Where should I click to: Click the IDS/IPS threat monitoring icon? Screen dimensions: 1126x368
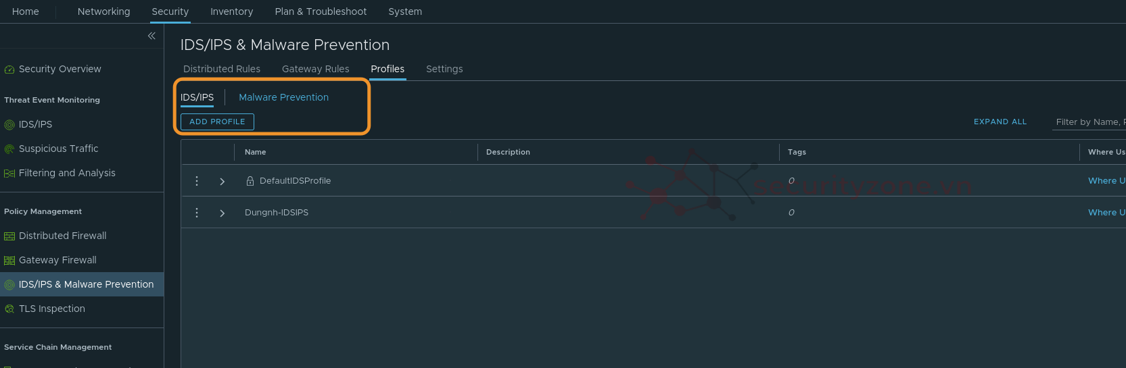9,125
